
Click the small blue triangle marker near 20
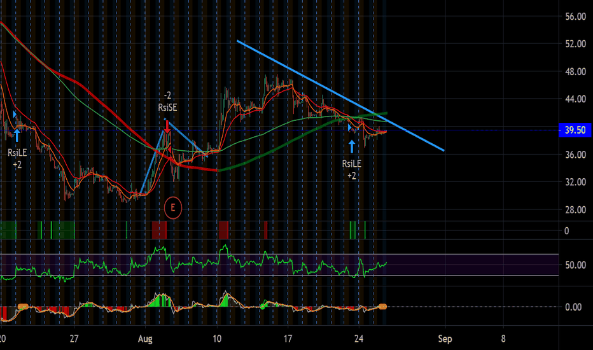15,115
